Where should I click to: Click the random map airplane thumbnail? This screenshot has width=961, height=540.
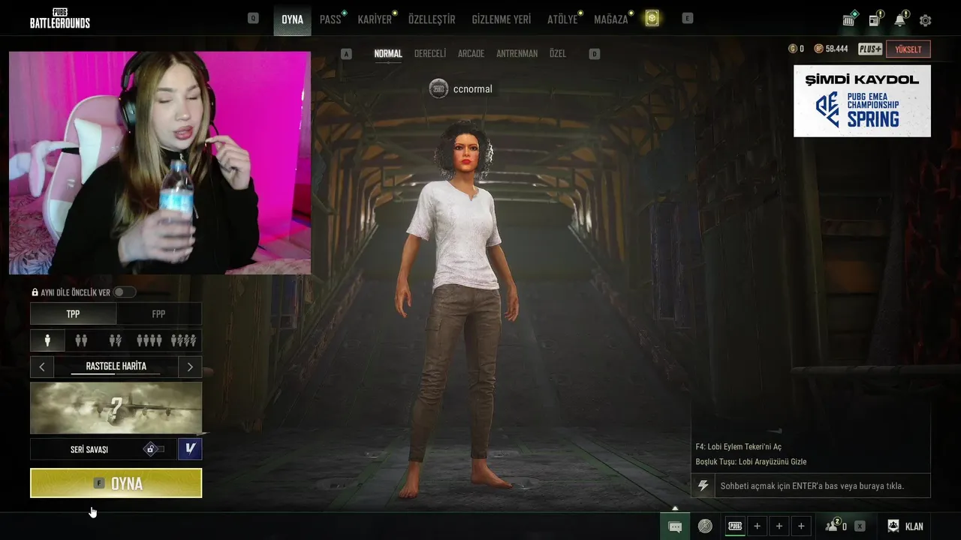point(116,408)
